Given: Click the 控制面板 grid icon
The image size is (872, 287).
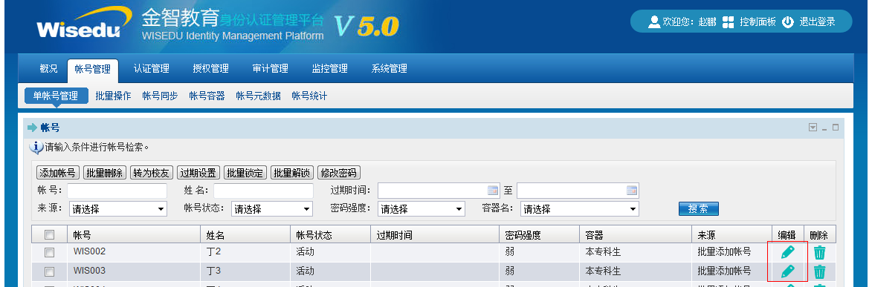Looking at the screenshot, I should pyautogui.click(x=728, y=22).
